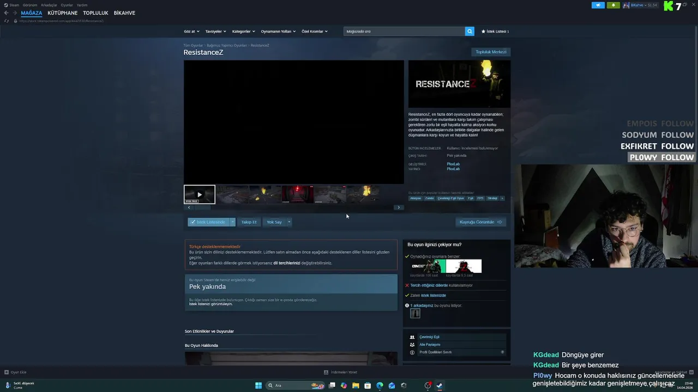Screen dimensions: 698x392
Task: Toggle the İstek Listesinde wishlist button
Action: (208, 222)
